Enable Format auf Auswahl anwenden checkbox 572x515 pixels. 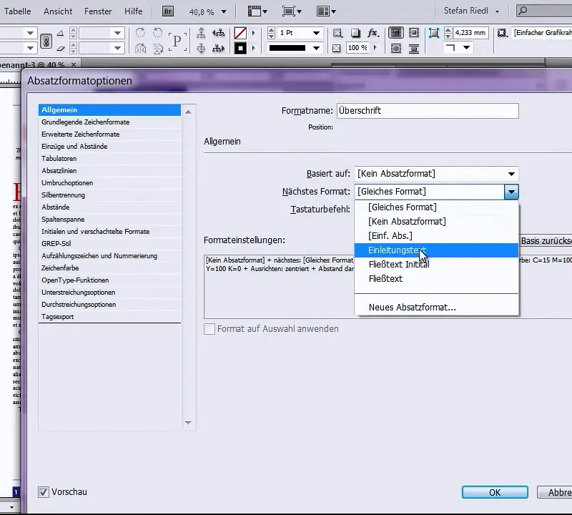pos(209,329)
